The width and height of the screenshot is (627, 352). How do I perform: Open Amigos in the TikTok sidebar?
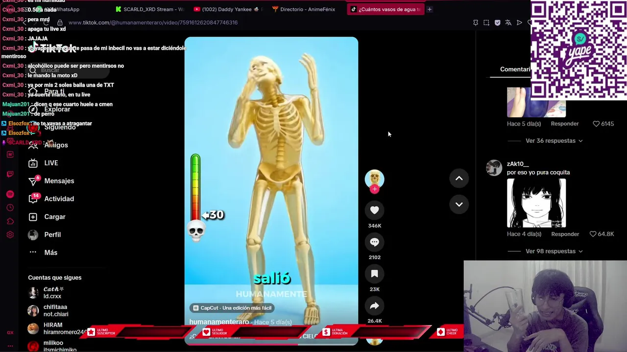[56, 145]
